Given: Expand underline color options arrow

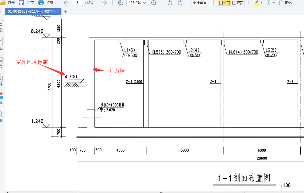Looking at the screenshot, I should click(274, 3).
